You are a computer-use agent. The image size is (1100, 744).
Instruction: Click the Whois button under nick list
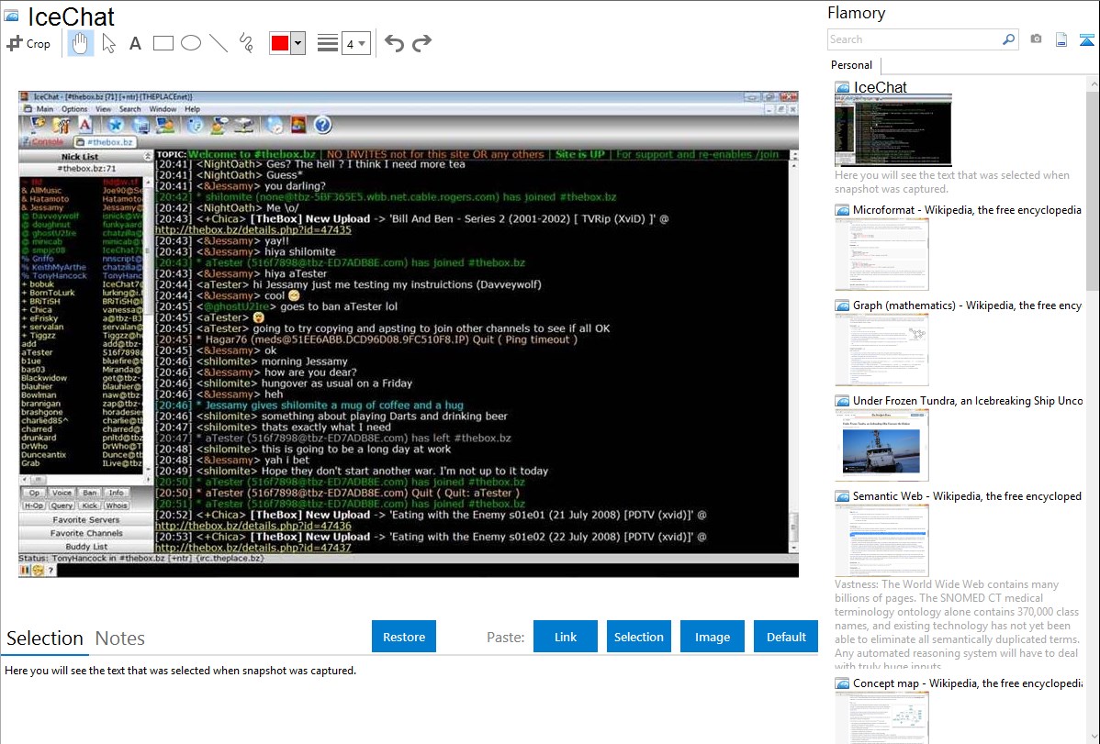coord(117,505)
